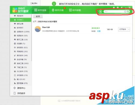Open the 软件卸载 tab
This screenshot has width=135, height=105.
tap(75, 10)
